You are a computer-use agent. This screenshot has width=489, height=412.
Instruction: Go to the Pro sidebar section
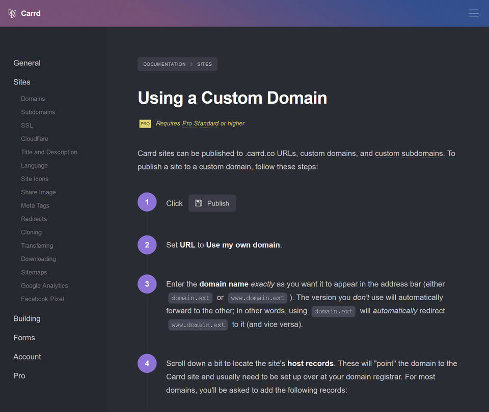point(19,376)
